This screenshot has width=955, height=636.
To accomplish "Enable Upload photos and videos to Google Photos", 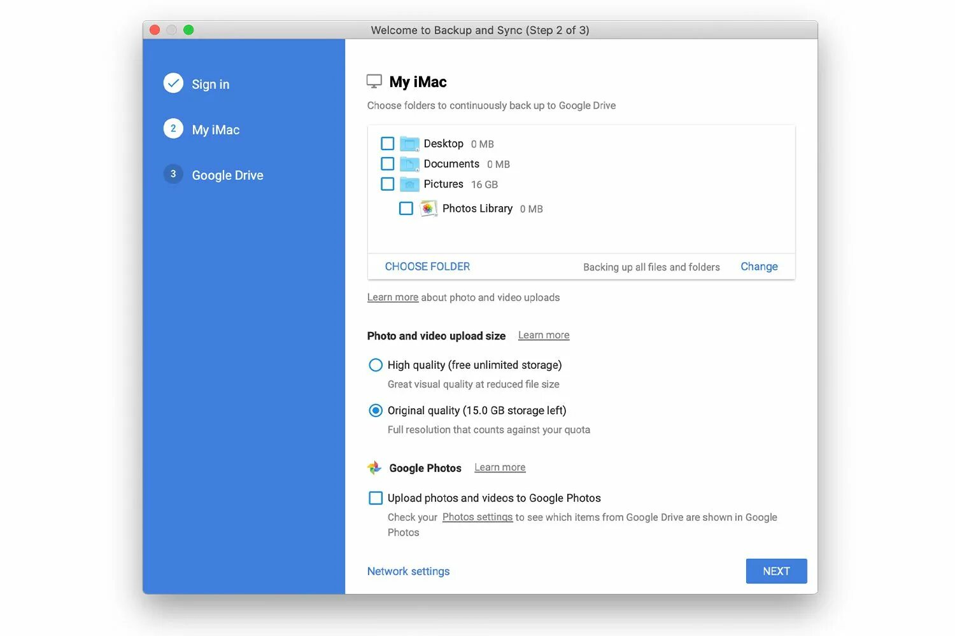I will point(376,498).
